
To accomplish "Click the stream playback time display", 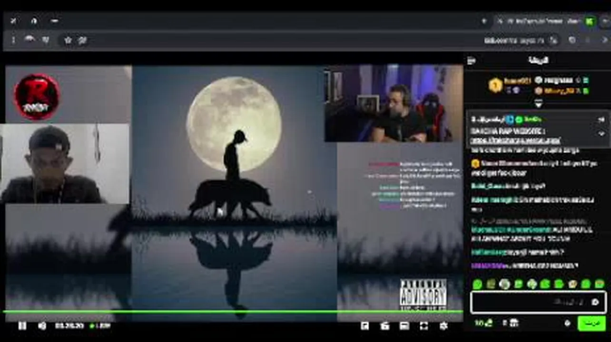I will click(69, 326).
